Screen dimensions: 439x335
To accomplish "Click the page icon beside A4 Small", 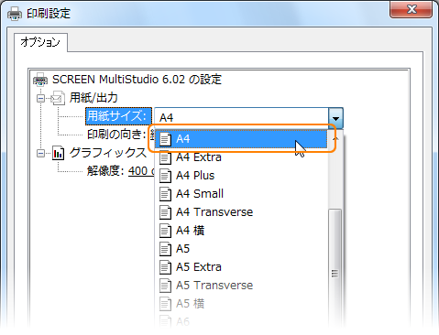I will pyautogui.click(x=165, y=194).
